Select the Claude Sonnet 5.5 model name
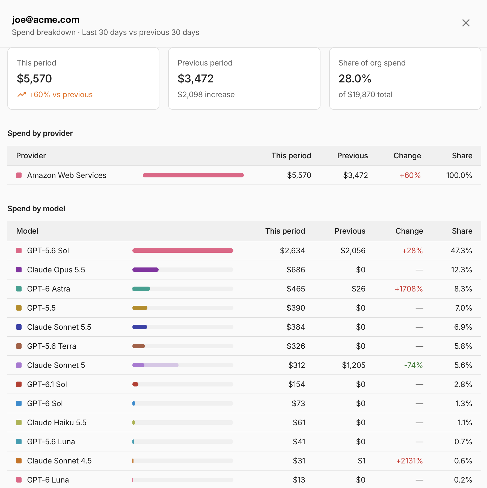487x488 pixels. (x=59, y=327)
